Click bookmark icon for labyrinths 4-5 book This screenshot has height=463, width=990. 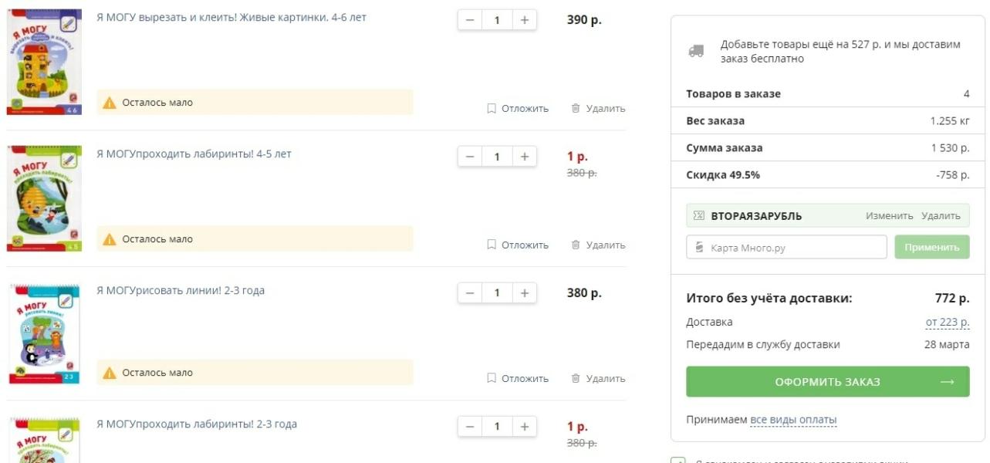(492, 245)
